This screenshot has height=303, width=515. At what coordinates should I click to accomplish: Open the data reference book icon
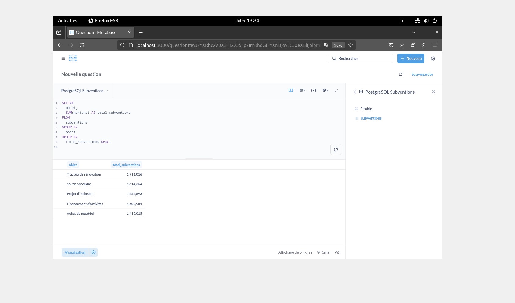click(291, 90)
